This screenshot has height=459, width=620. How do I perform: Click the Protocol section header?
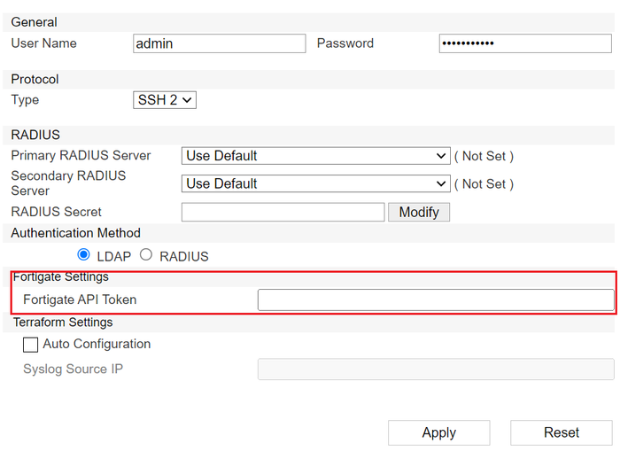point(35,79)
